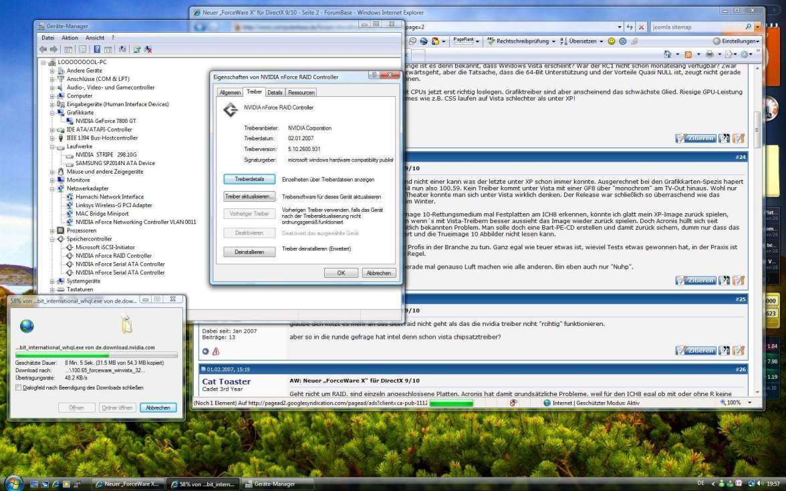Click blue help icon in Geräte-Manager toolbar
Viewport: 786px width, 491px height.
tap(97, 49)
